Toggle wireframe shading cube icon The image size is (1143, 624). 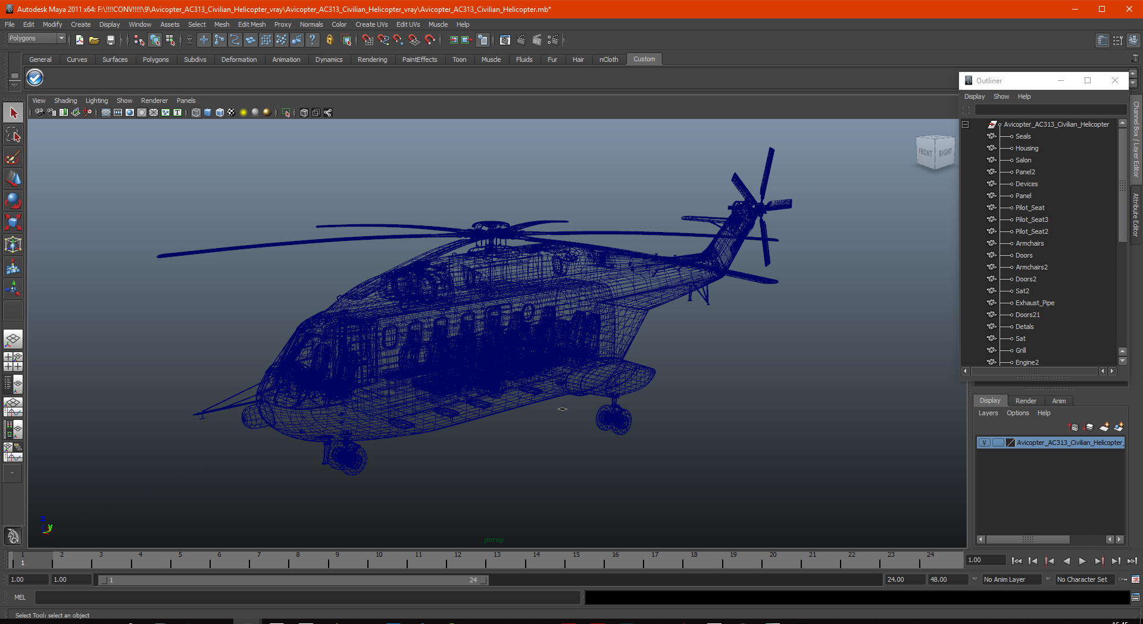click(196, 112)
